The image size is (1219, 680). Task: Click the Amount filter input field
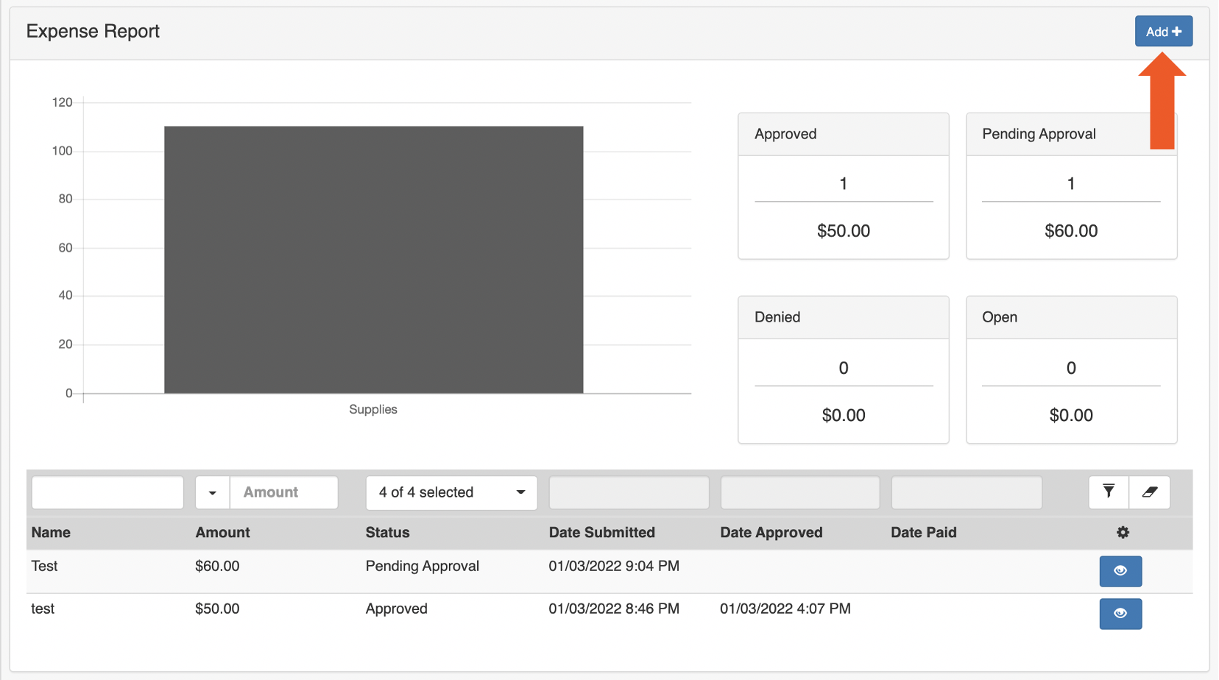[x=283, y=492]
